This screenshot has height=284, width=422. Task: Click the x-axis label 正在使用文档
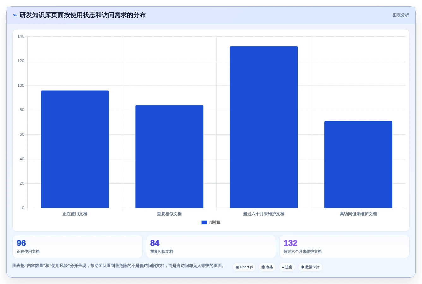click(x=75, y=214)
